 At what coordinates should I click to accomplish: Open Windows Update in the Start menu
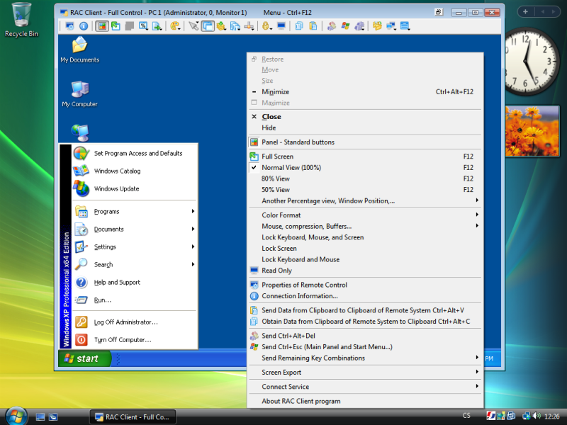click(135, 188)
